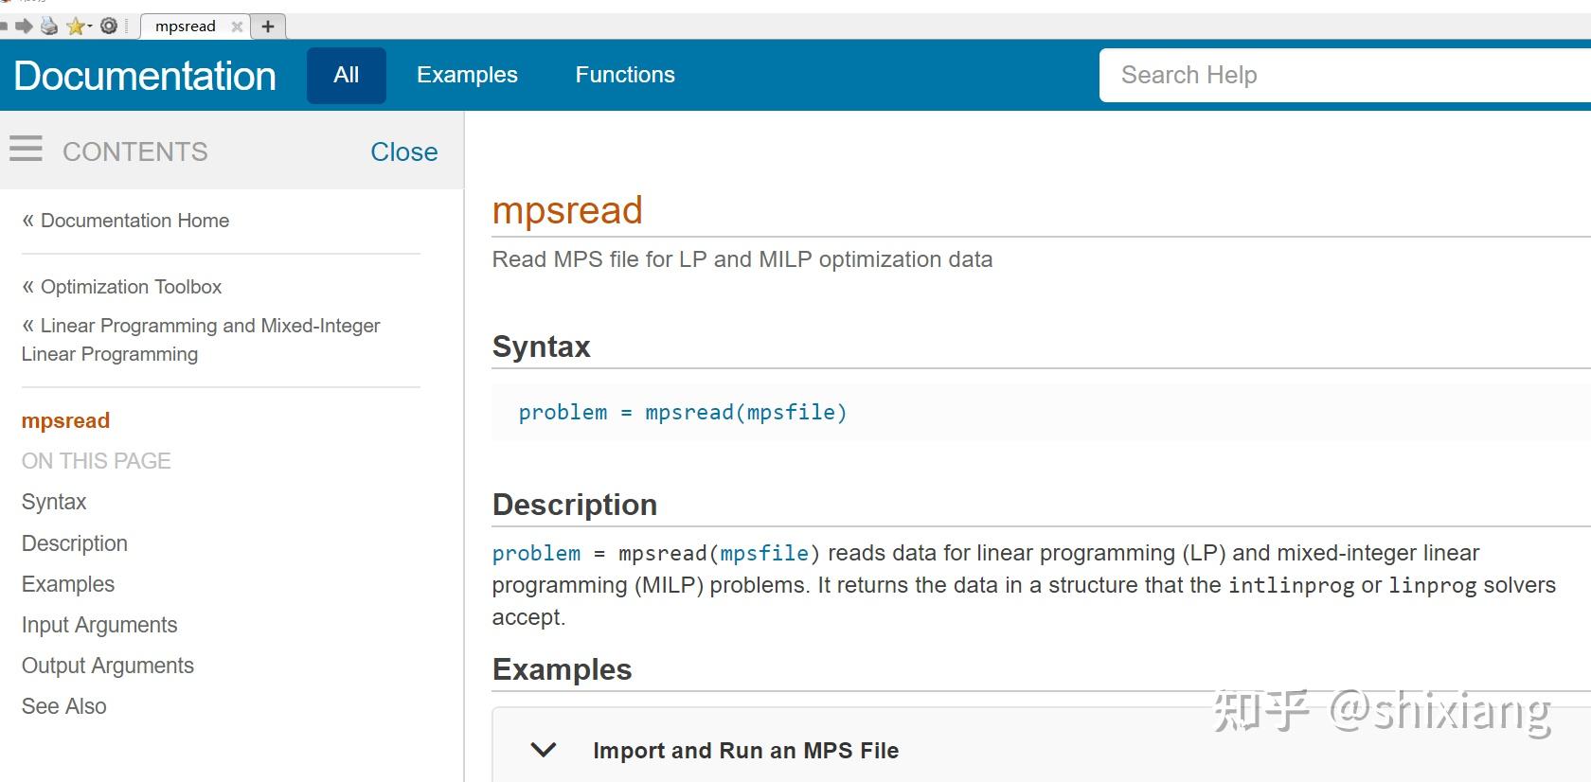
Task: Open the preferences gear icon
Action: [x=109, y=27]
